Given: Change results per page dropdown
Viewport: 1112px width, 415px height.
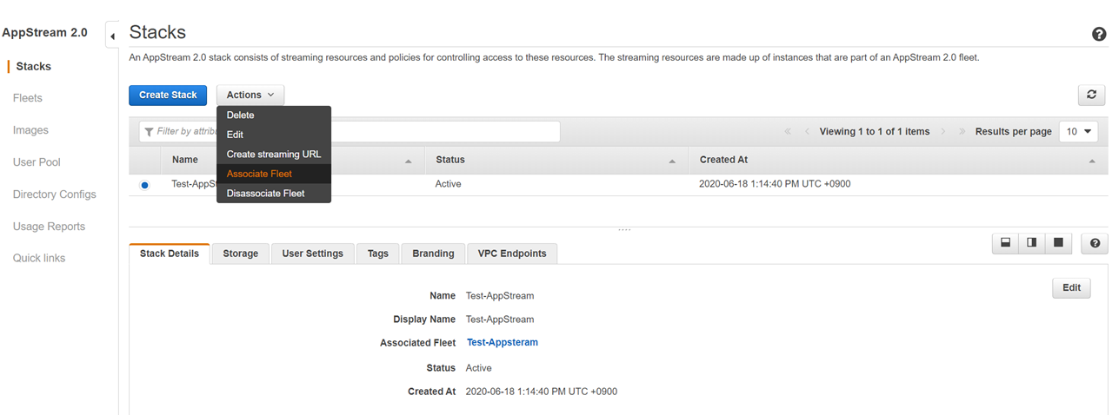Looking at the screenshot, I should [x=1078, y=132].
